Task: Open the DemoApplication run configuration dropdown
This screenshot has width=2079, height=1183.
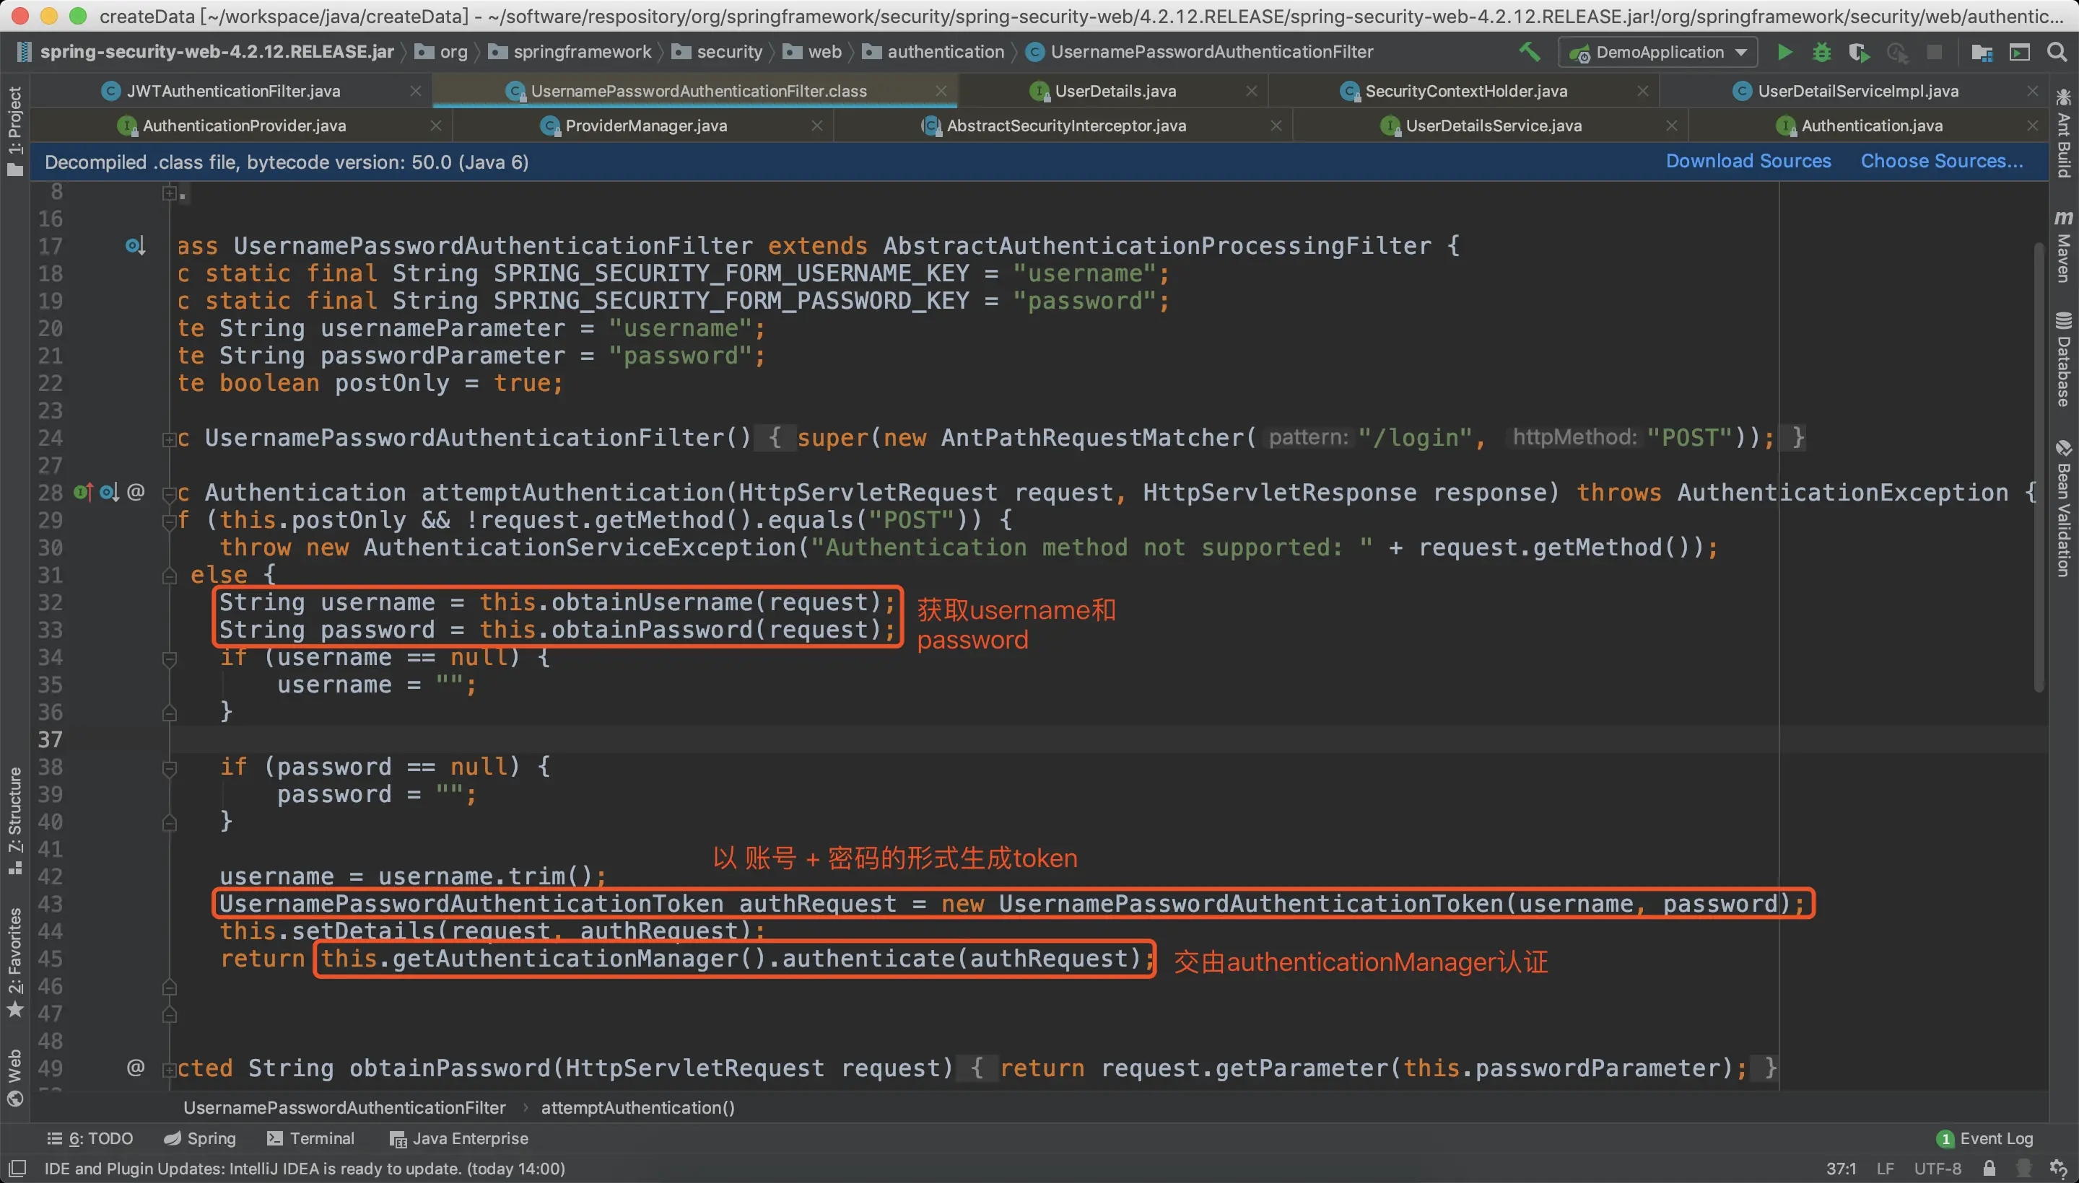Action: coord(1659,53)
